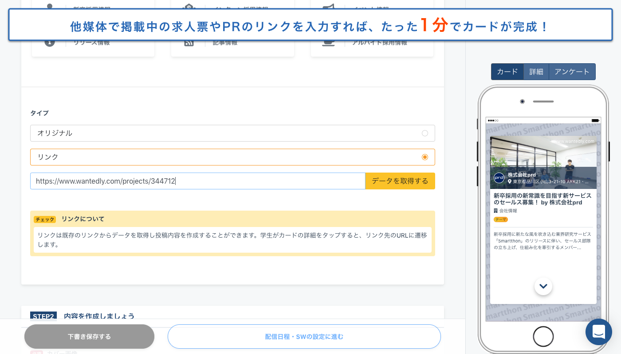621x354 pixels.
Task: Click the orange テーマ tag on the card
Action: 500,219
